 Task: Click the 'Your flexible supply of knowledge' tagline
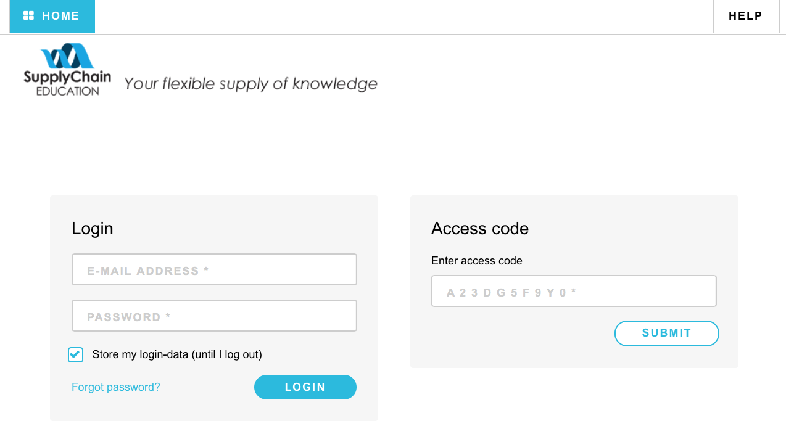250,84
